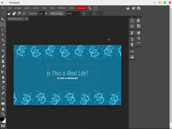
Task: Open the Character panel icon
Action: (132, 39)
